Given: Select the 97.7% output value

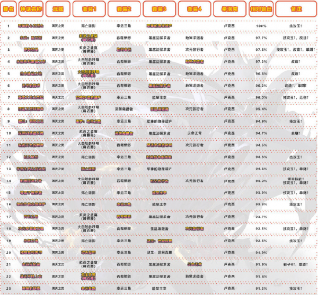Looking at the screenshot, I should (261, 38).
